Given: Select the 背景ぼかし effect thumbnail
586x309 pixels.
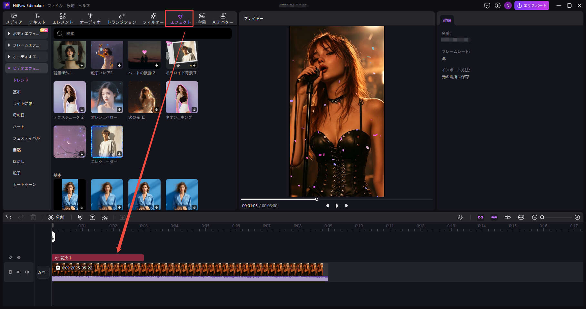Looking at the screenshot, I should click(x=70, y=55).
